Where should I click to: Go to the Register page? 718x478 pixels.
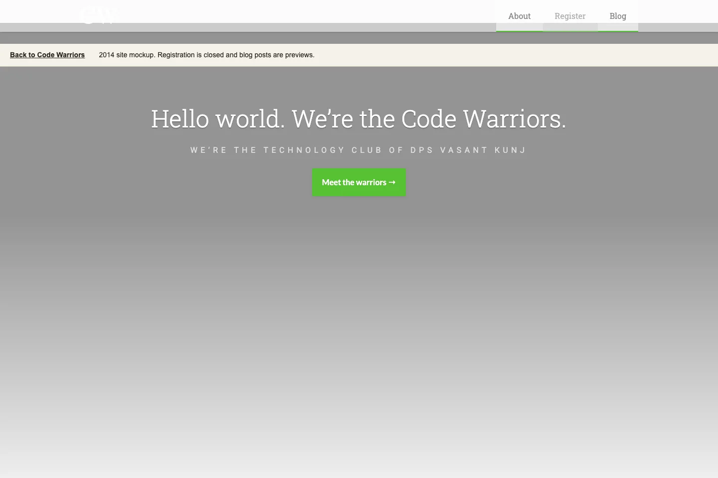[x=570, y=16]
